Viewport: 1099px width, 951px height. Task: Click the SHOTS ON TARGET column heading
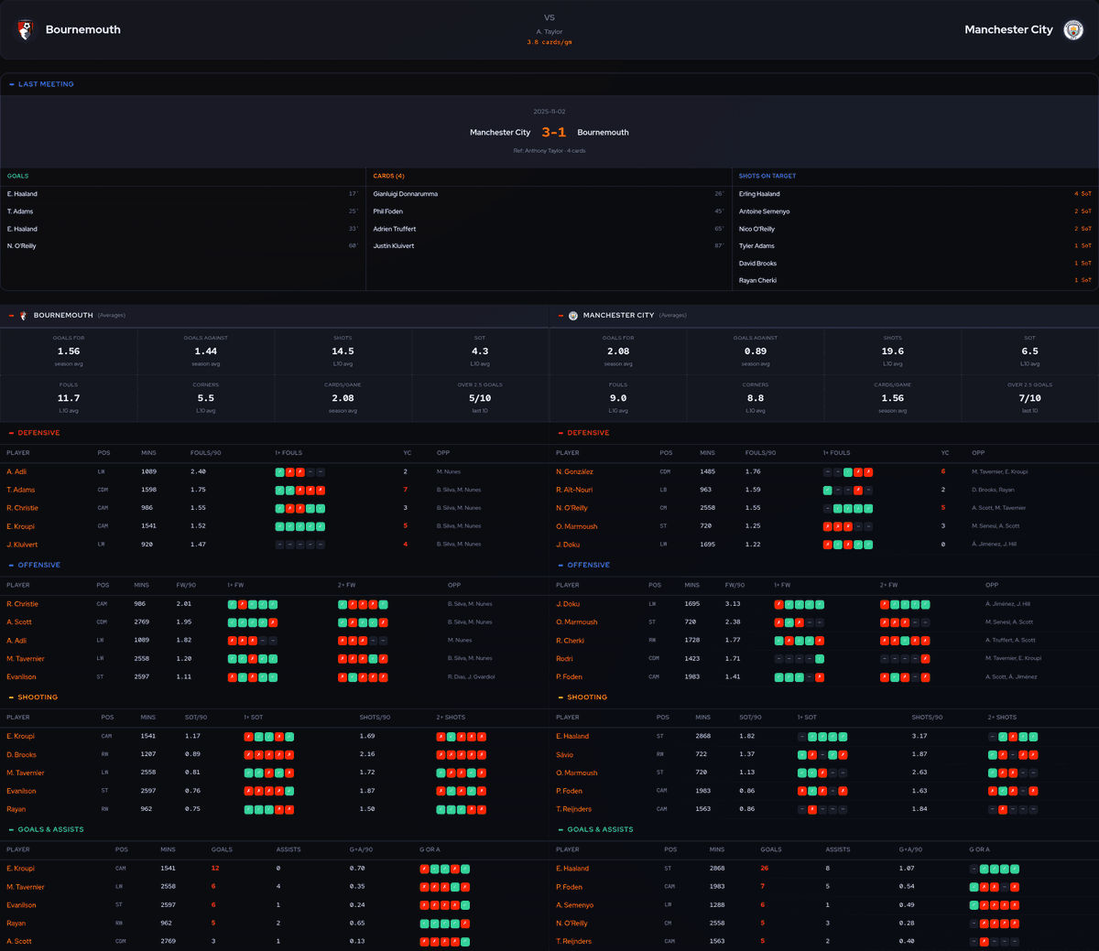[767, 176]
